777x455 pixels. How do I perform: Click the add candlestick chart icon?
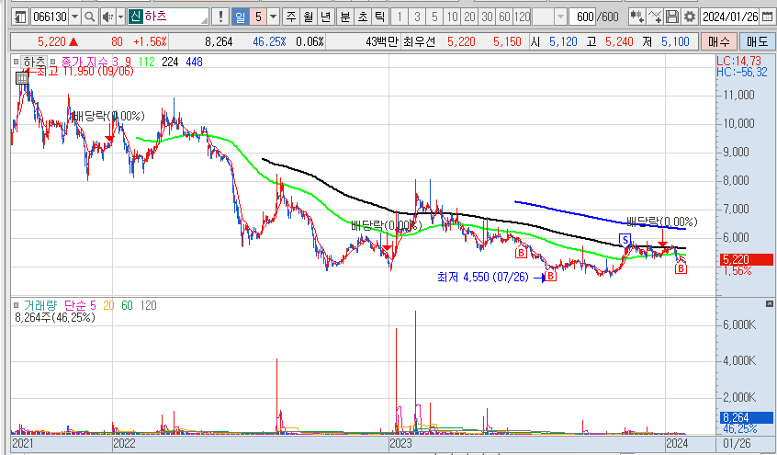tap(636, 17)
